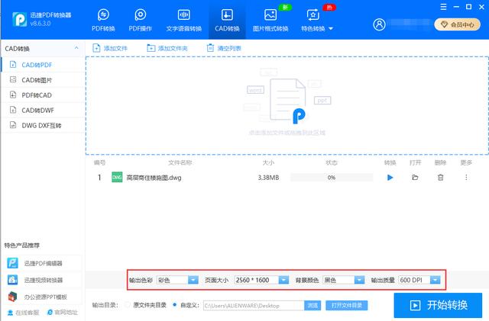Select the 高层商住楼施图.dwg file name
Screen dimensions: 489x321
154,178
